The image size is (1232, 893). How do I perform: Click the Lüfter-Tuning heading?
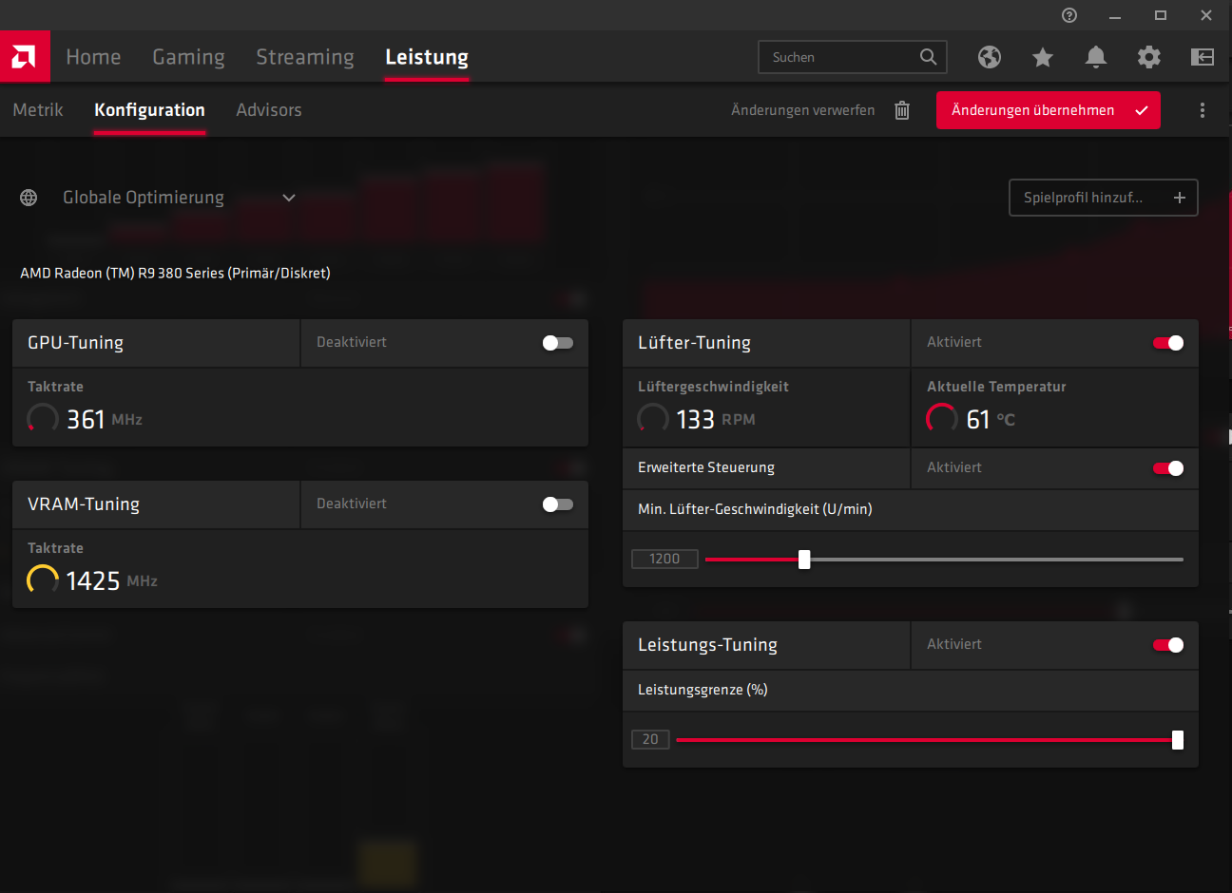coord(694,343)
